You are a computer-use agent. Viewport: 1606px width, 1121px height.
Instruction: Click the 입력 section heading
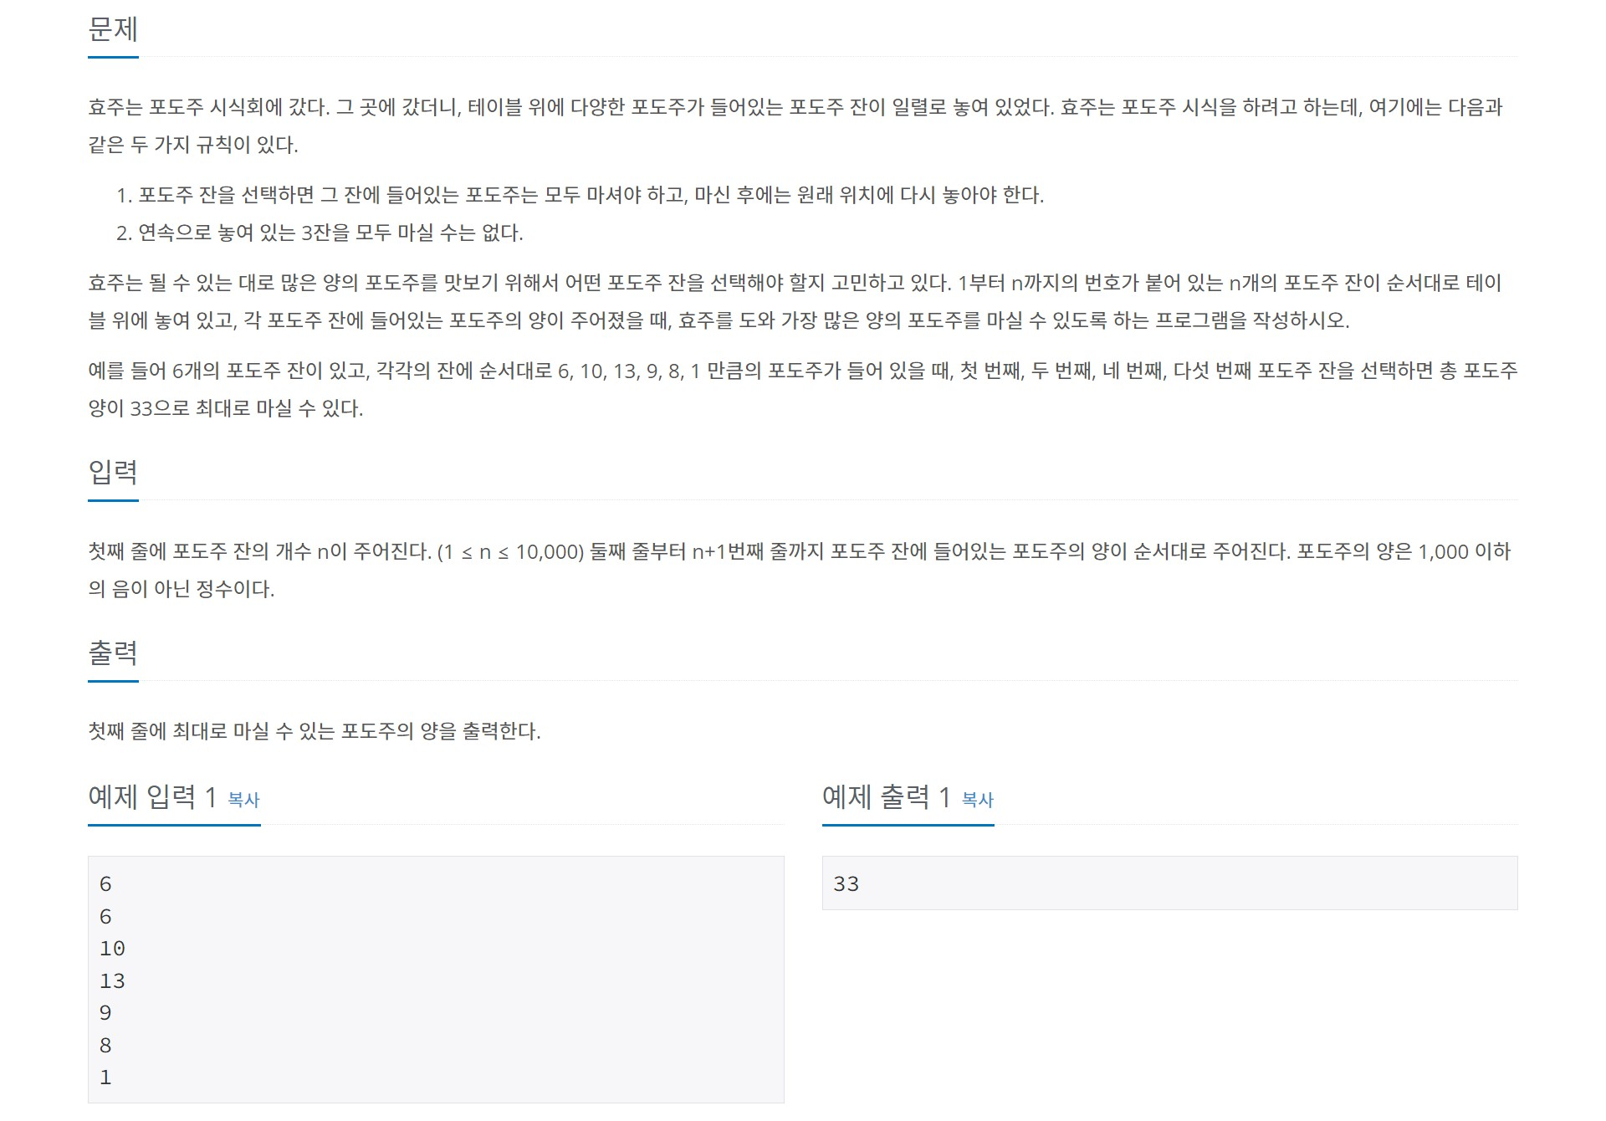(113, 473)
